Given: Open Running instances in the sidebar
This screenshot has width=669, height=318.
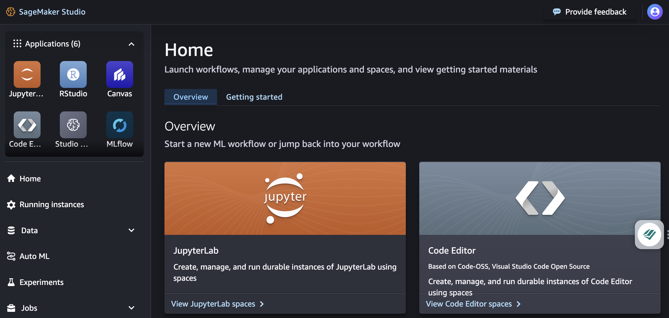Looking at the screenshot, I should (x=51, y=204).
